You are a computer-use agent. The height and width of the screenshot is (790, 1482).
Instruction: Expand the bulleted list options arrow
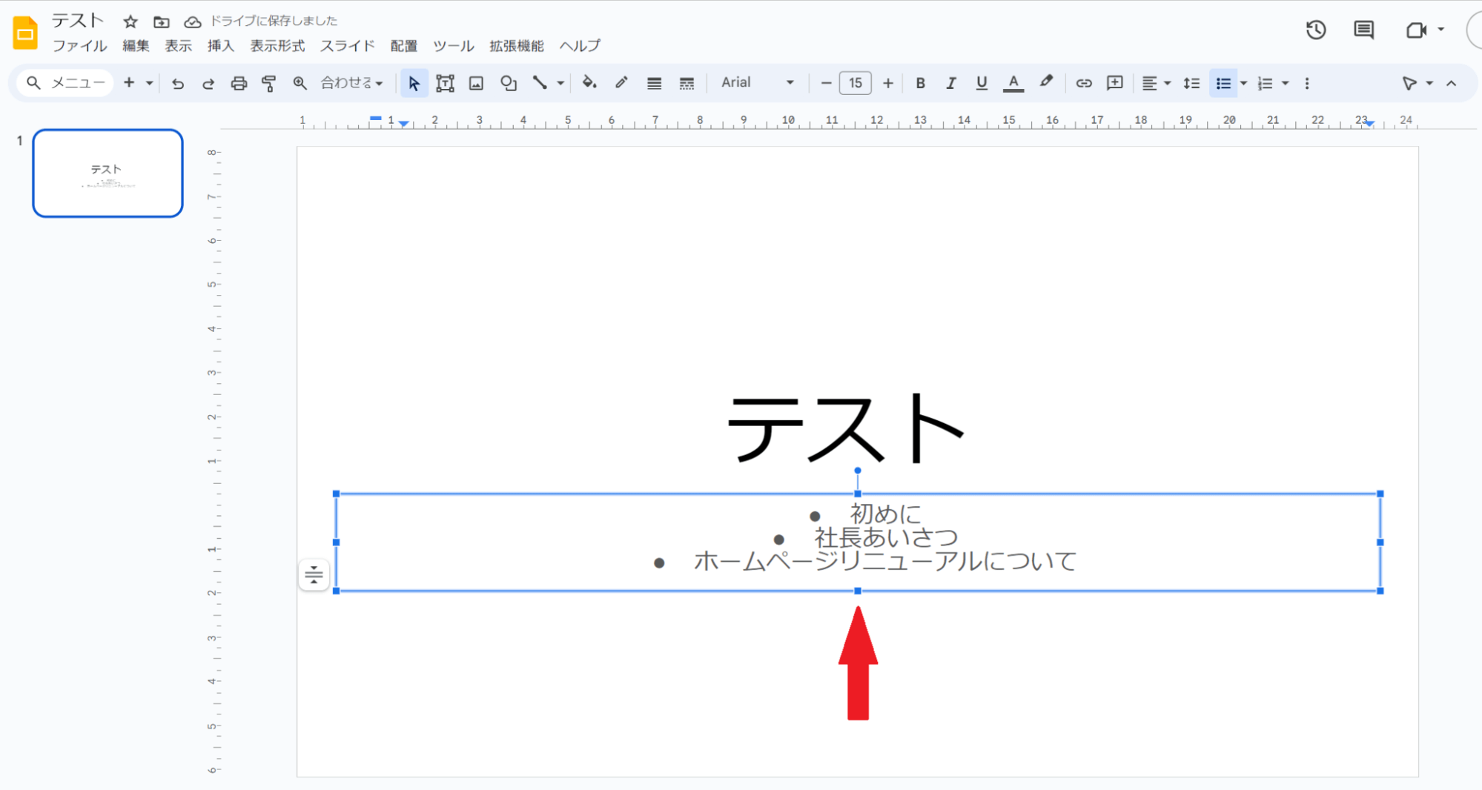click(x=1244, y=83)
